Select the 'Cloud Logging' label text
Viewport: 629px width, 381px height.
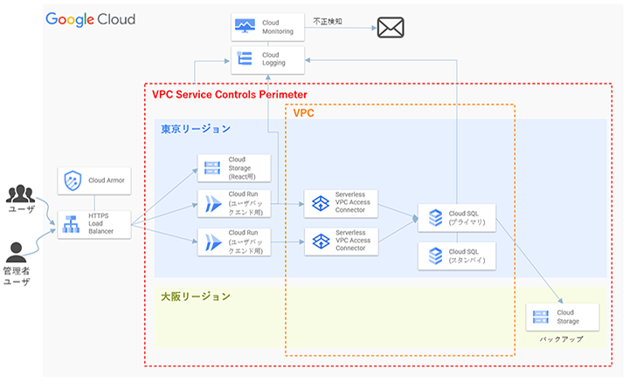pyautogui.click(x=273, y=58)
